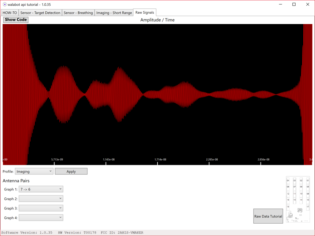Click the Graph 2: label
This screenshot has height=236, width=315.
tap(11, 199)
